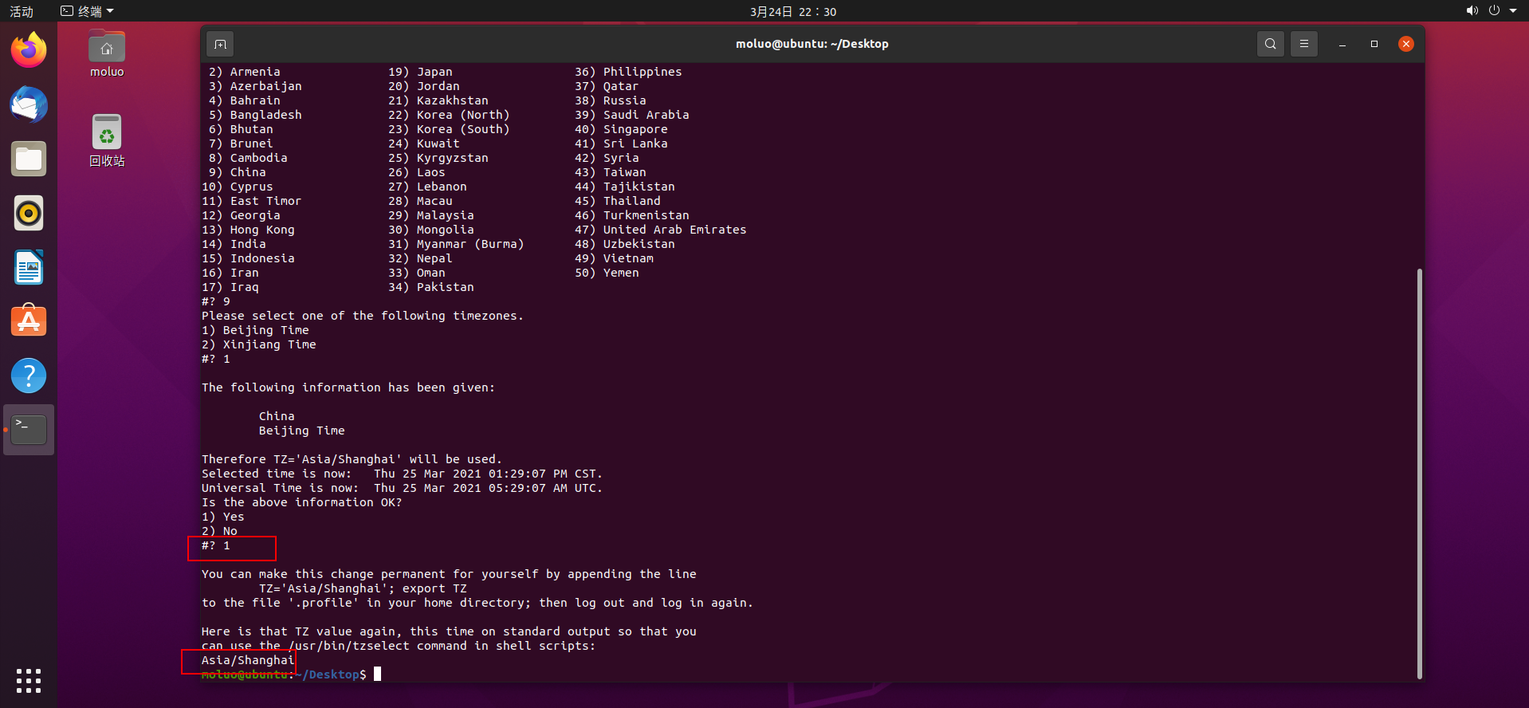This screenshot has height=708, width=1529.
Task: Open terminal search
Action: 1271,44
